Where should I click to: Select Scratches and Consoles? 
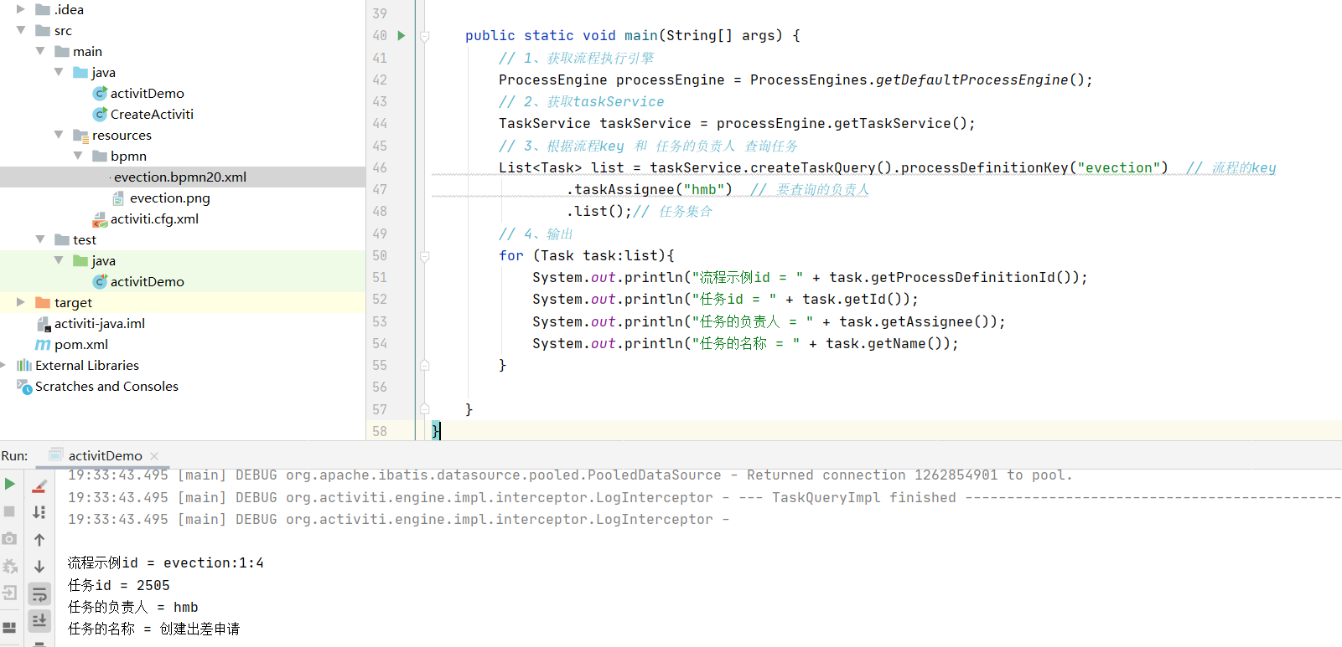pos(106,386)
